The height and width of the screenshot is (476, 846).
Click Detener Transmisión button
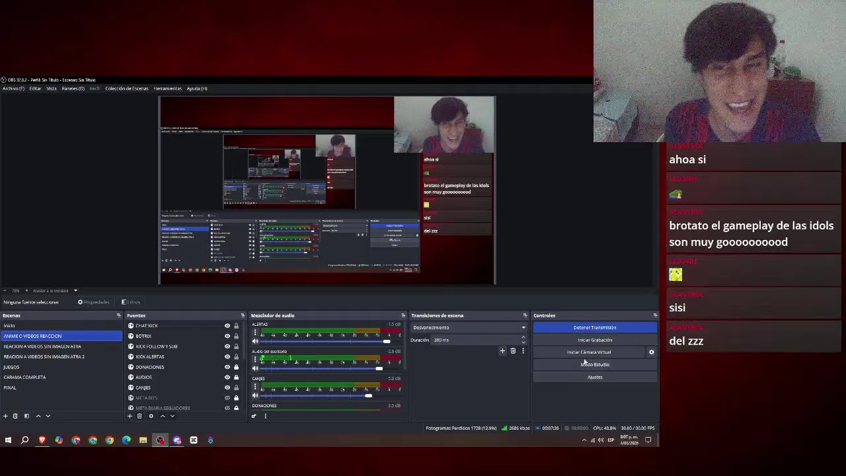pyautogui.click(x=595, y=327)
